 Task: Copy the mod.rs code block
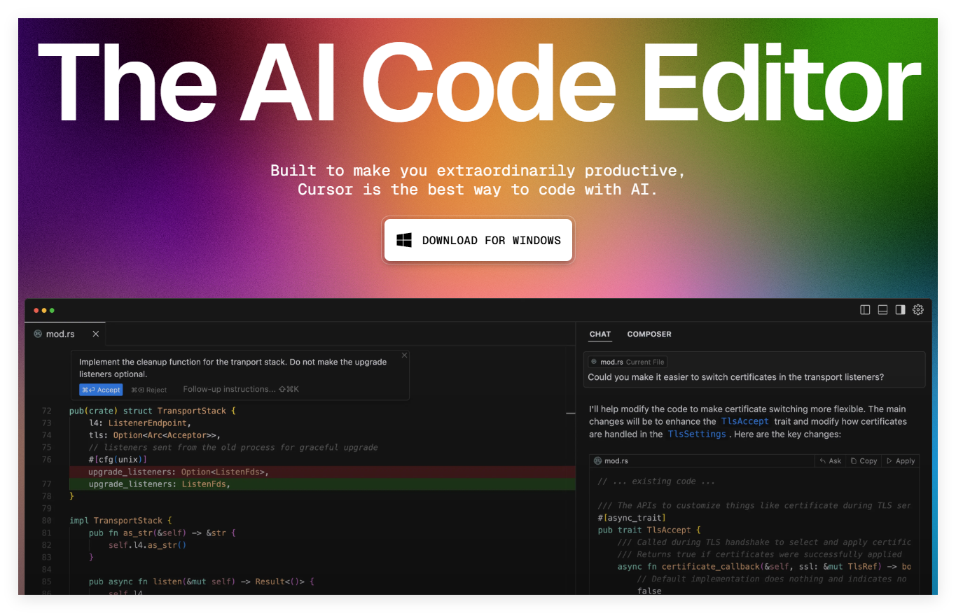[864, 461]
